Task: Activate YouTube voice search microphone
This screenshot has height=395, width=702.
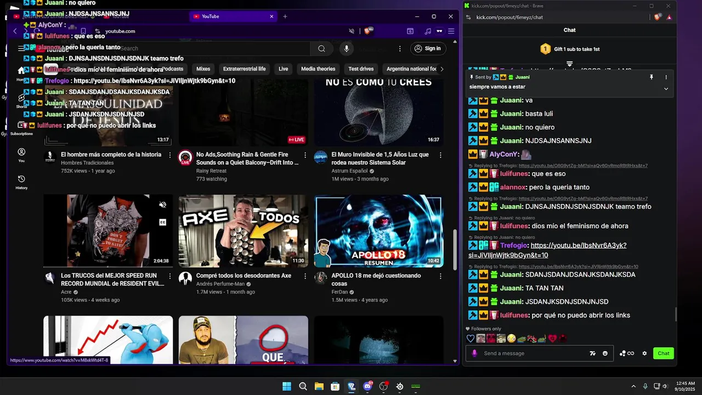Action: [x=346, y=48]
